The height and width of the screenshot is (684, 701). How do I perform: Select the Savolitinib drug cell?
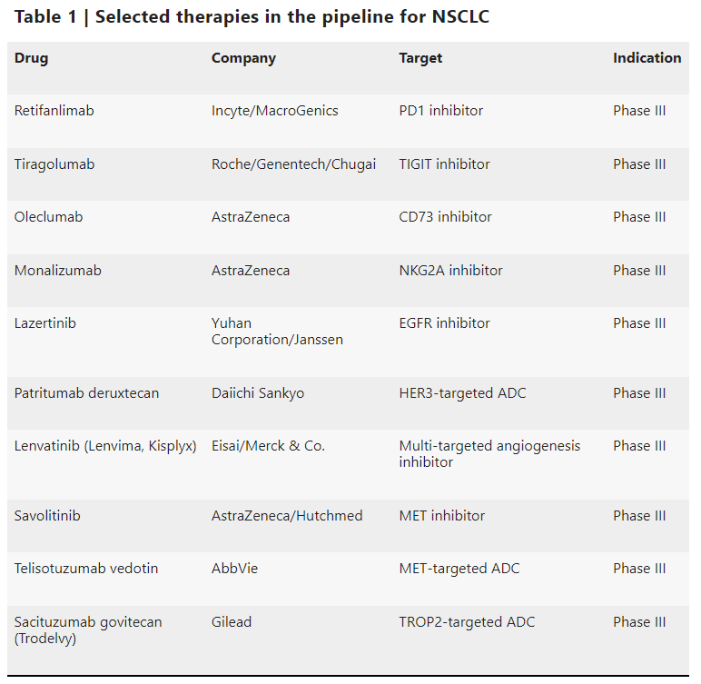coord(47,516)
